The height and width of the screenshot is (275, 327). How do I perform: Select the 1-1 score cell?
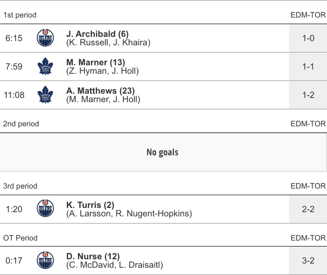click(308, 66)
